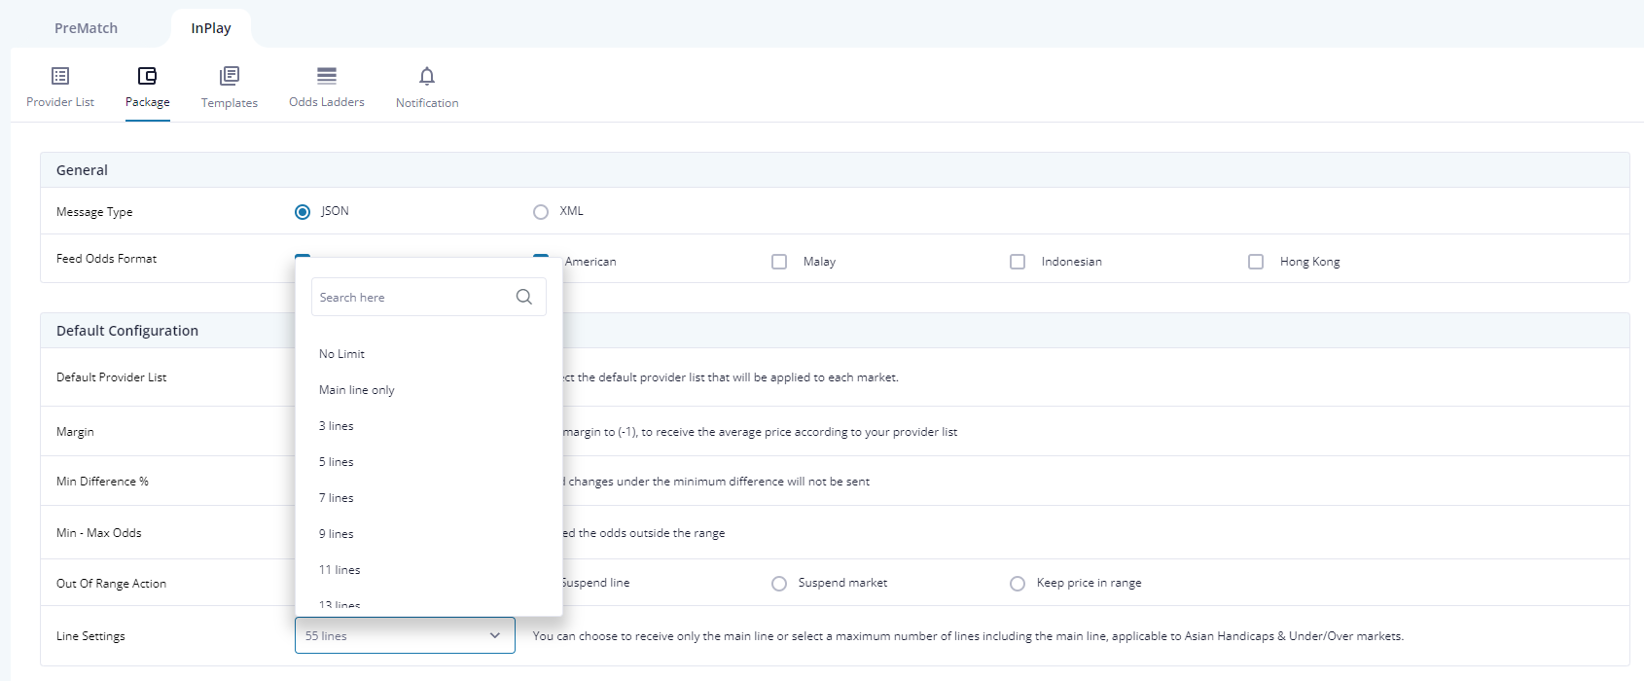This screenshot has width=1644, height=681.
Task: Click the search magnifier icon in dropdown
Action: pyautogui.click(x=524, y=297)
